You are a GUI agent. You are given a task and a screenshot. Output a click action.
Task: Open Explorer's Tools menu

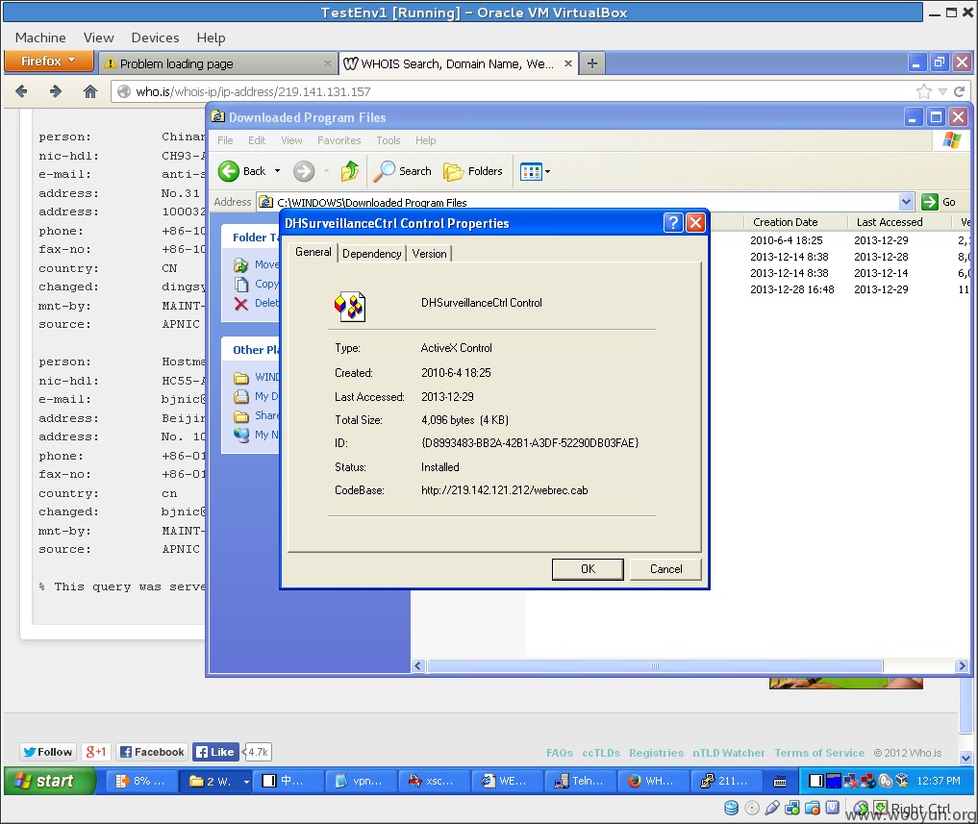coord(388,140)
